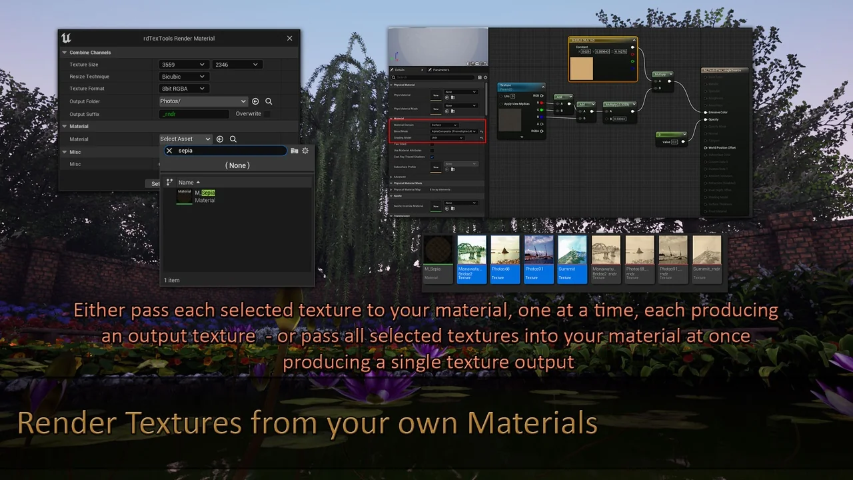Image resolution: width=853 pixels, height=480 pixels.
Task: Collapse the Combine Channels section
Action: click(65, 52)
